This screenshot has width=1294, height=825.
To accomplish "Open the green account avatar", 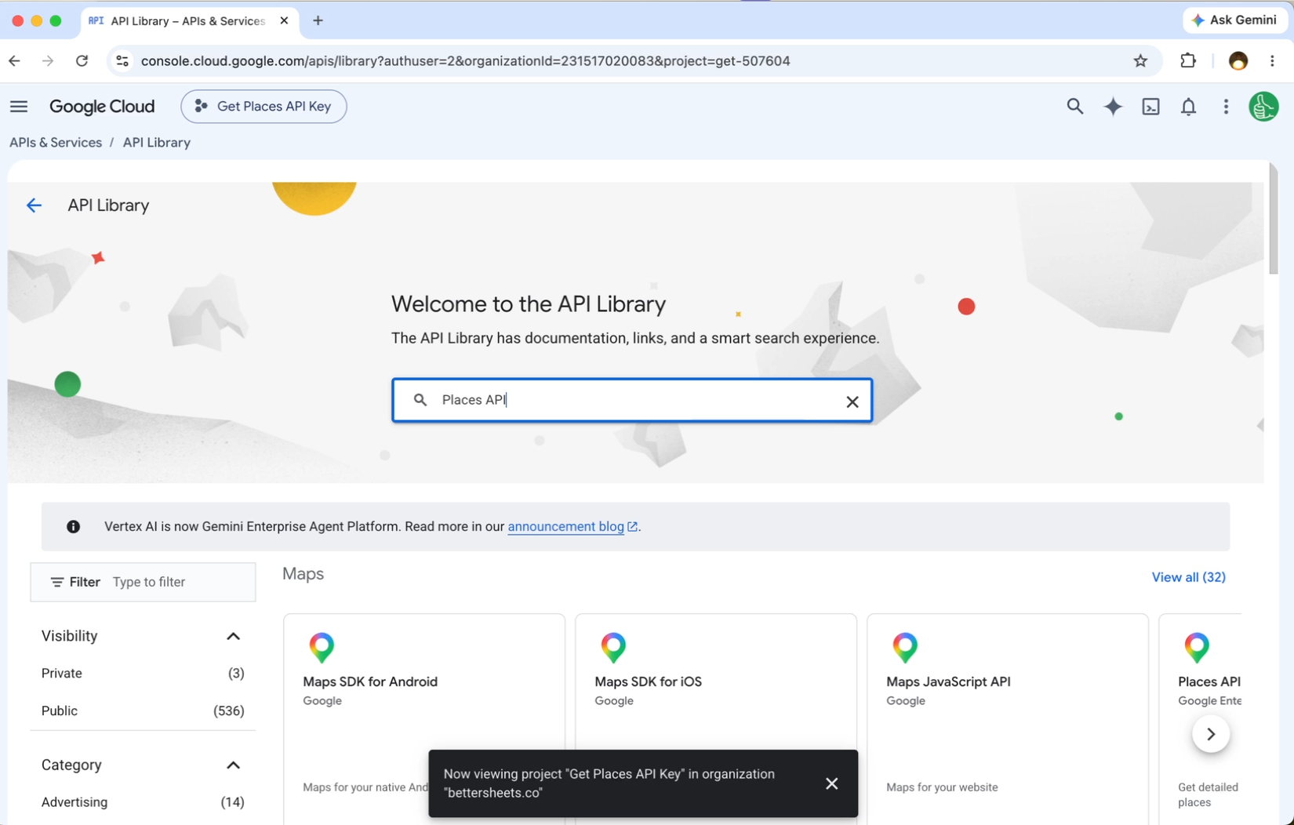I will (x=1263, y=107).
